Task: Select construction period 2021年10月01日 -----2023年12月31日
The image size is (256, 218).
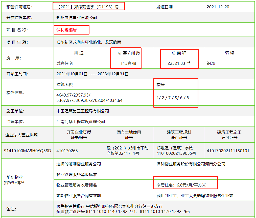Action: tap(92, 74)
